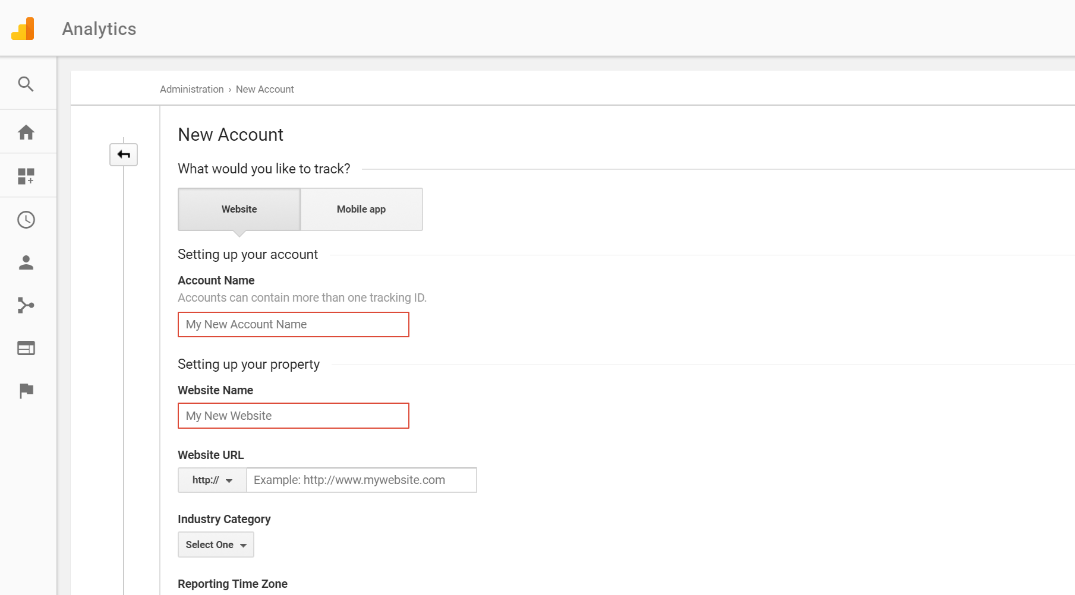Open the http:// protocol dropdown
Viewport: 1075px width, 595px height.
click(211, 480)
